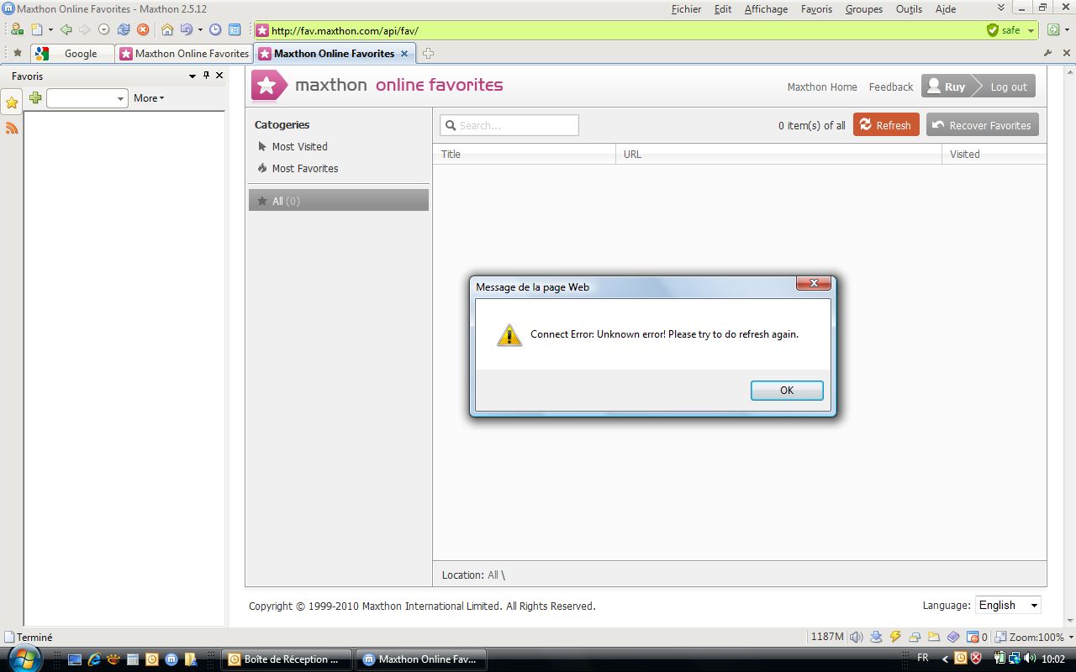The width and height of the screenshot is (1076, 672).
Task: Click the favorites star beside the tabs
Action: [x=18, y=53]
